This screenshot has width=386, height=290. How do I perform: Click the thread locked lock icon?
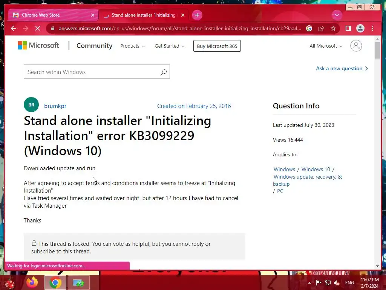coord(34,243)
